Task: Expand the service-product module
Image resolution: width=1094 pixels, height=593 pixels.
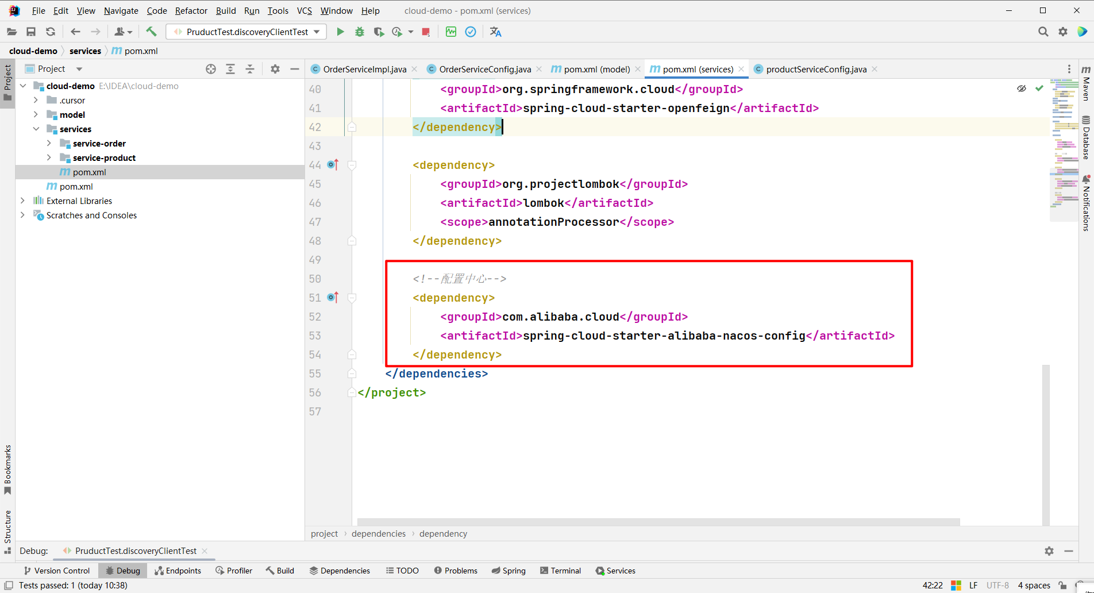Action: (x=49, y=158)
